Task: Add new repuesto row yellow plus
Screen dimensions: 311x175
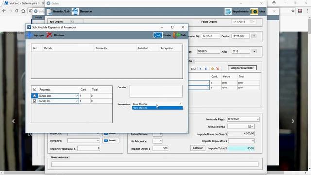Action: (212, 69)
